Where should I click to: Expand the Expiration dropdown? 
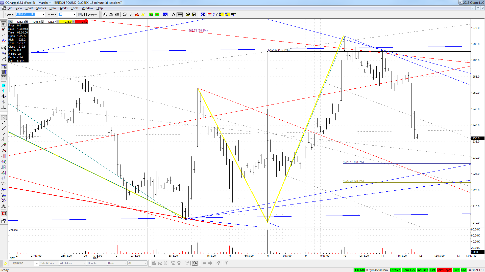37,263
